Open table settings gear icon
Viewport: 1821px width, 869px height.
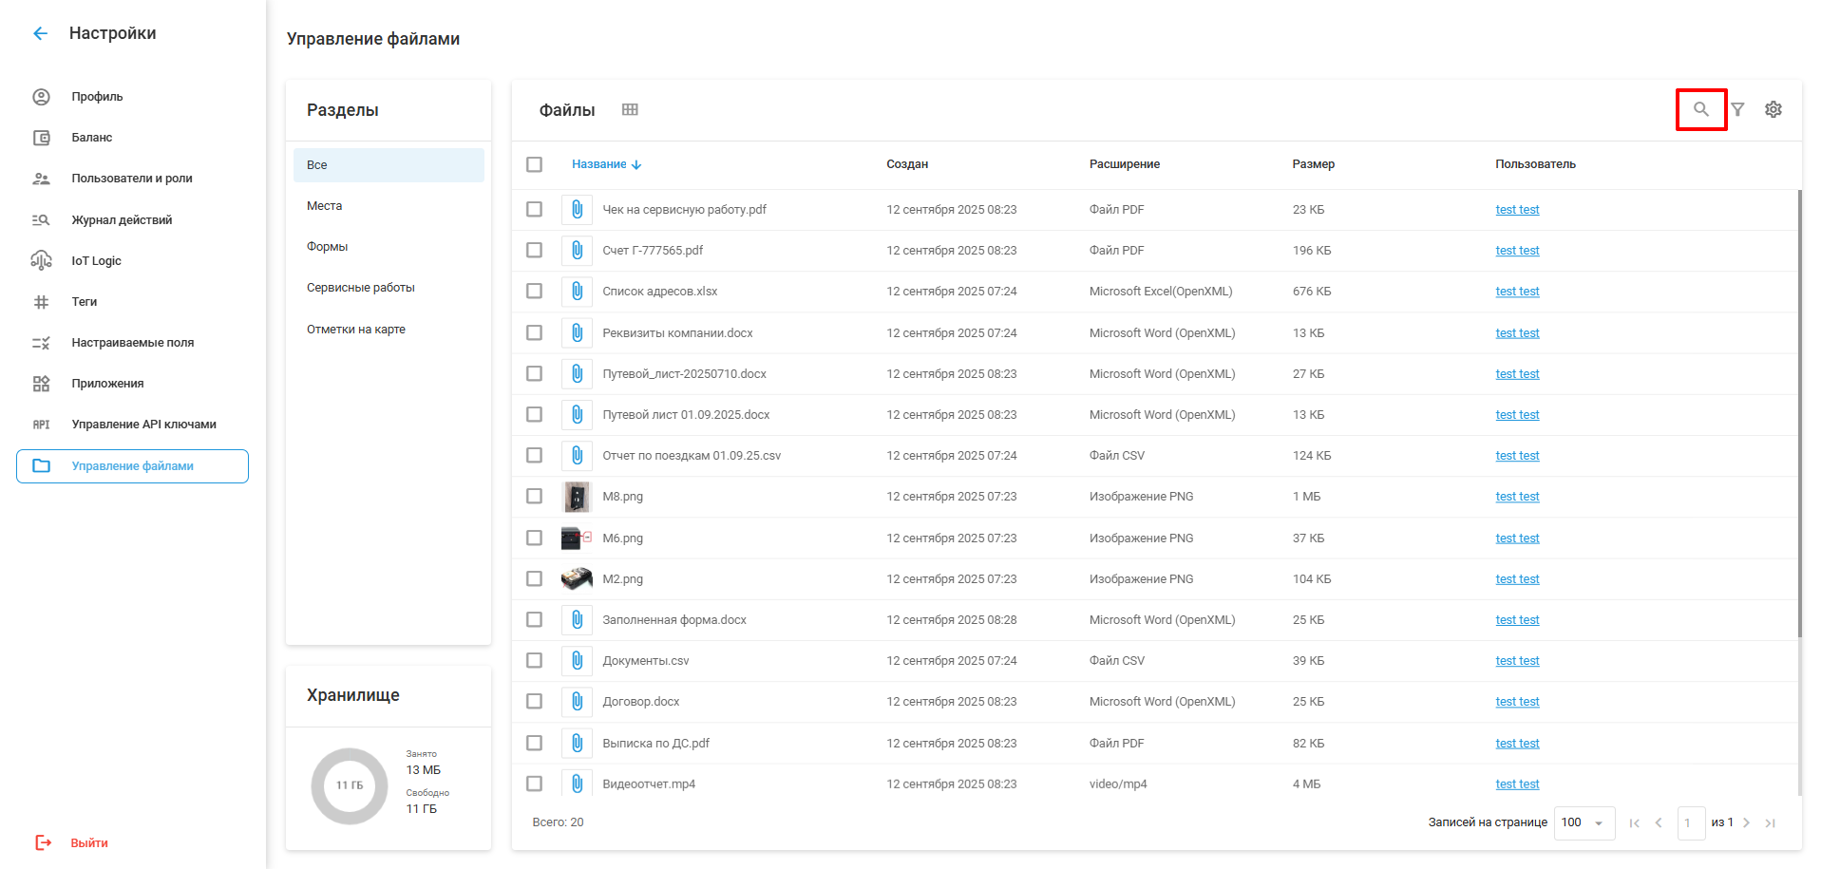(1773, 109)
